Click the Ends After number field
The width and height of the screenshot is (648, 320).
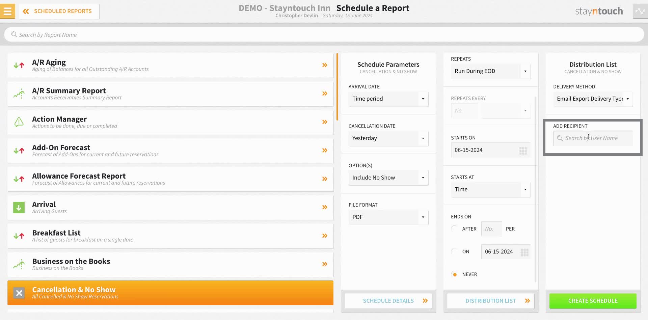tap(491, 229)
